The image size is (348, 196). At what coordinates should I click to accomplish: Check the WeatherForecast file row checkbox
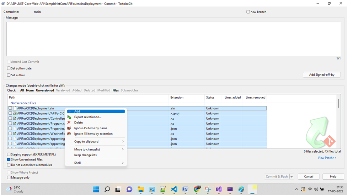coord(10,134)
